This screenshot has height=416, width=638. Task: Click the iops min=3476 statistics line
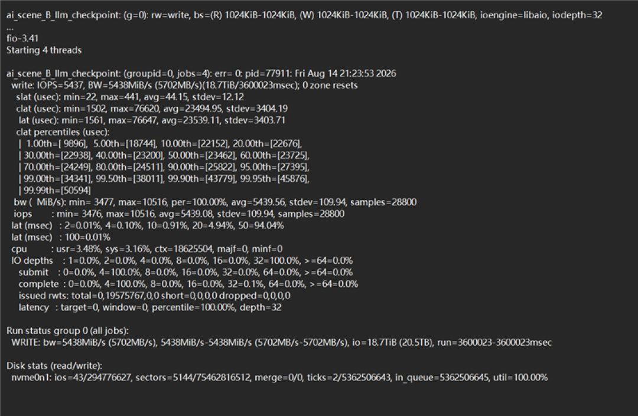tap(179, 214)
